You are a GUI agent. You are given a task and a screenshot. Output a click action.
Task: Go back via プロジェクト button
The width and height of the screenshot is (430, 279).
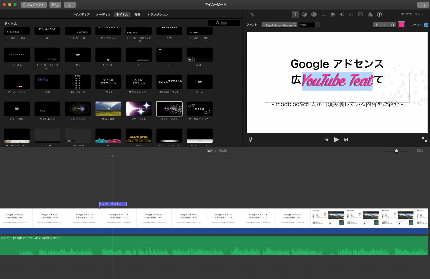(34, 5)
